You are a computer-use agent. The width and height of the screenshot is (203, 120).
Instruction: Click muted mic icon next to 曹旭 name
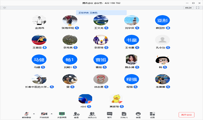105,67
